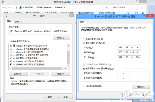
Task: Click the 备用 DNS 服务器 input field
Action: tap(129, 78)
